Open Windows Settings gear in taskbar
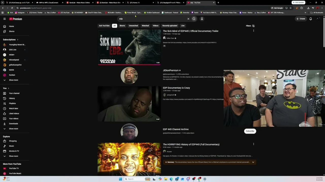325x182 pixels. (x=205, y=179)
